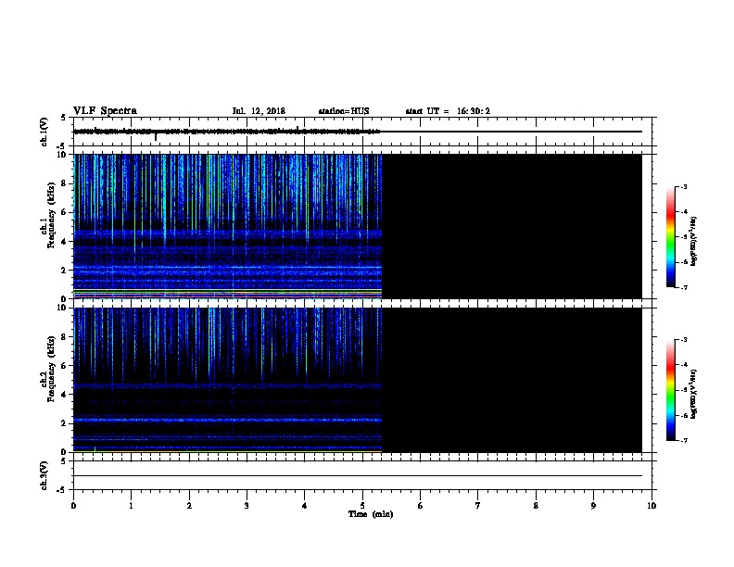This screenshot has width=734, height=567.
Task: Click the "ch.1(V)" waveform axis label
Action: click(44, 132)
